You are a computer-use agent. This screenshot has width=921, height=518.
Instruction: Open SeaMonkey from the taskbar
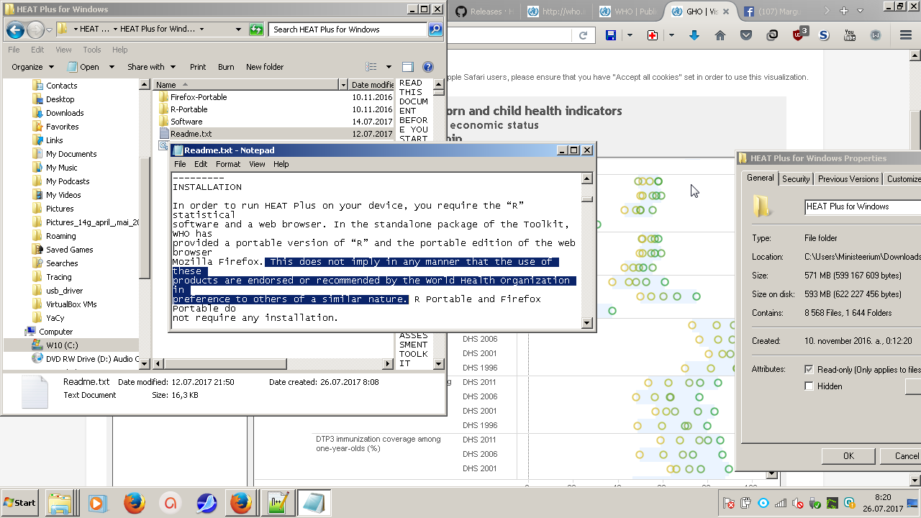tap(207, 503)
